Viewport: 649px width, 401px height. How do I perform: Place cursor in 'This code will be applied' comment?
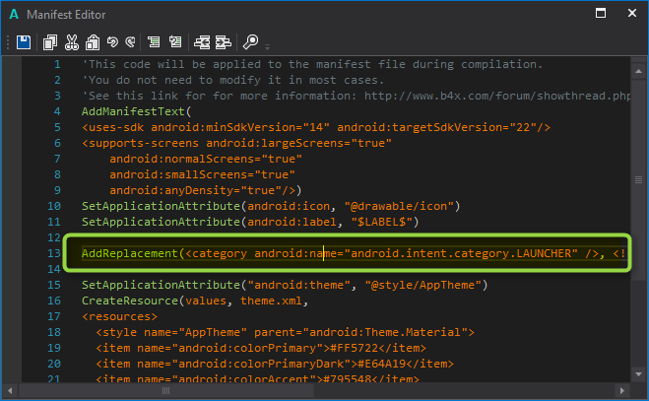[312, 65]
